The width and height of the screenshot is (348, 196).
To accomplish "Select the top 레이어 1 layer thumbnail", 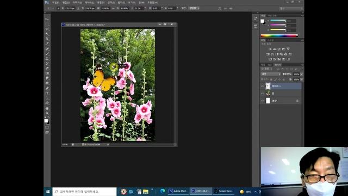I will pyautogui.click(x=268, y=86).
